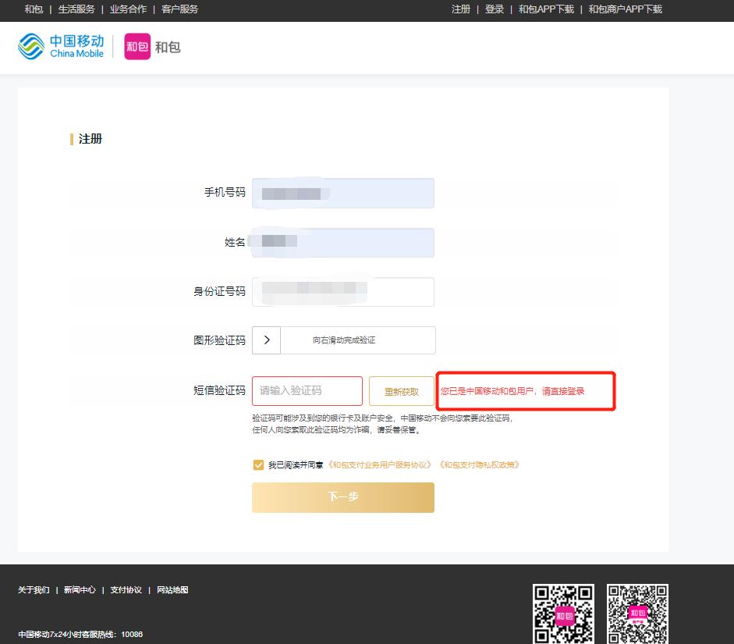Focus the 姓名 input field

coord(343,243)
